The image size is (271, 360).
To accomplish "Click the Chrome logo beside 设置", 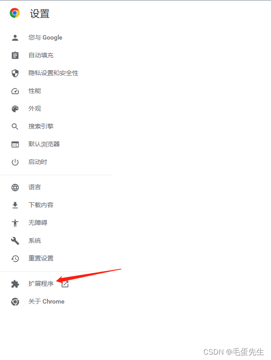I will pos(15,13).
